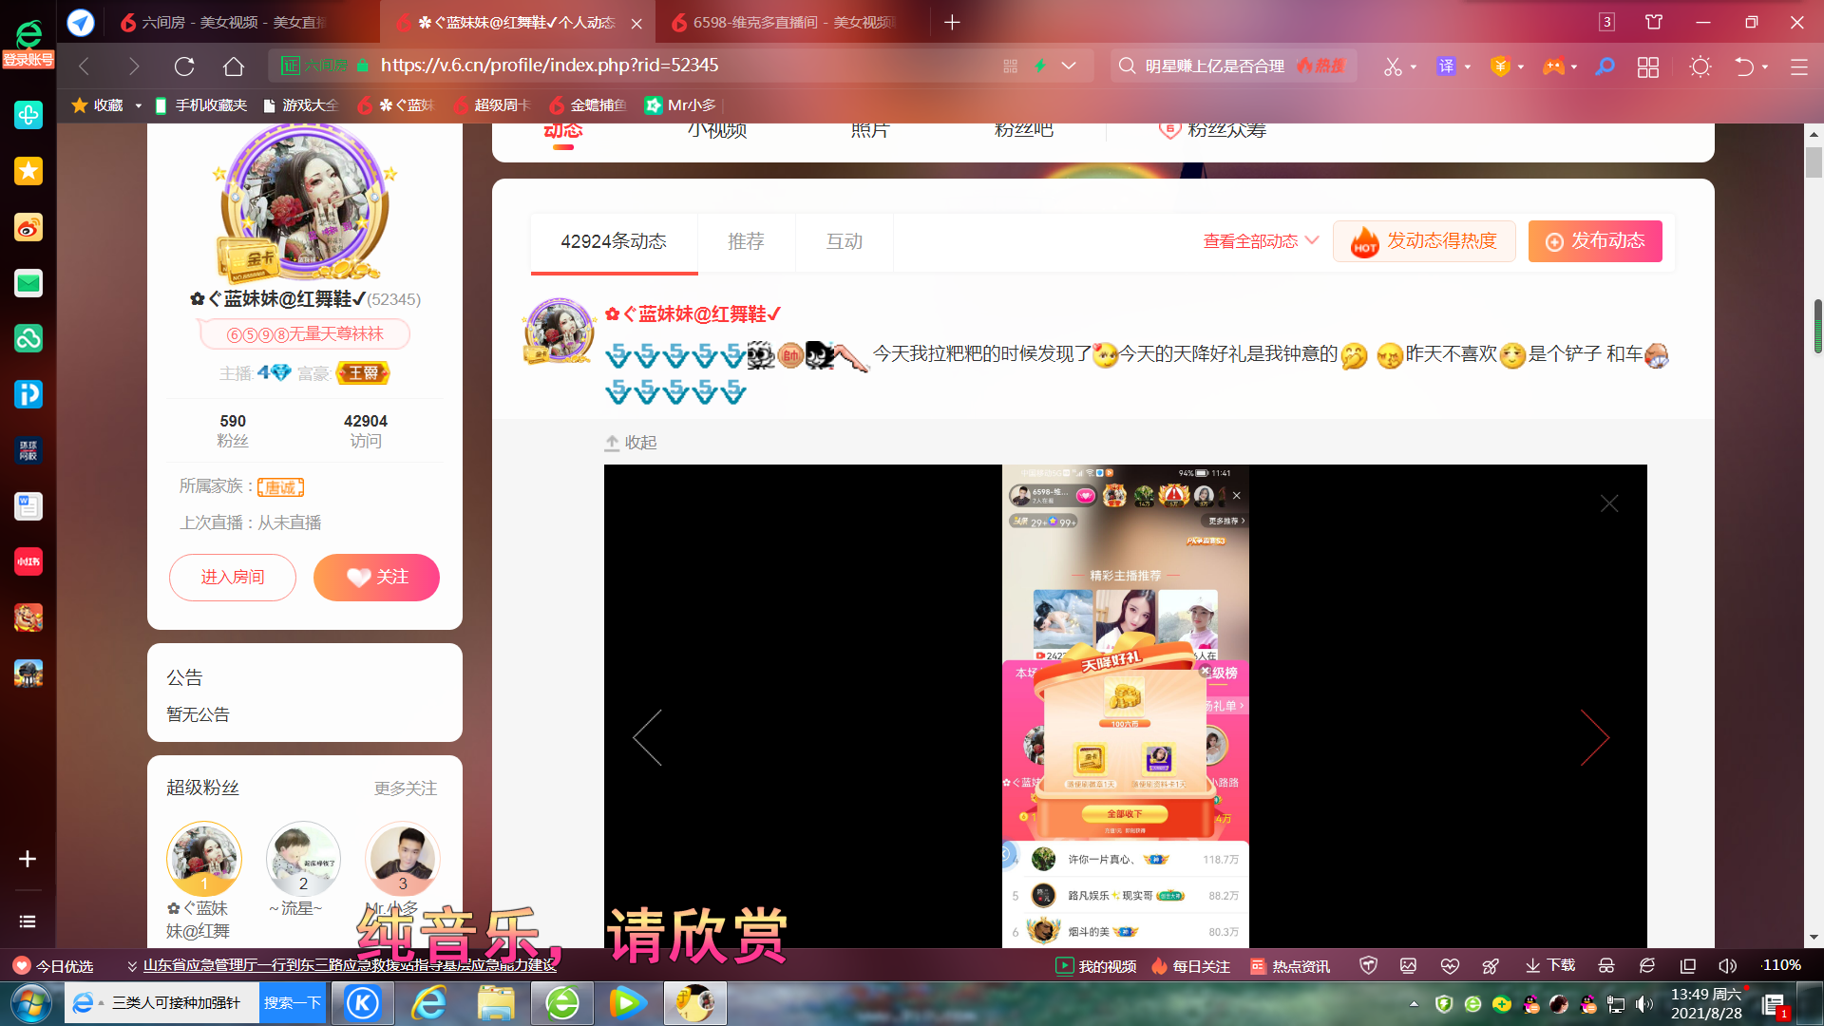This screenshot has height=1026, width=1824.
Task: Open the browser hamburger menu
Action: [x=1798, y=66]
